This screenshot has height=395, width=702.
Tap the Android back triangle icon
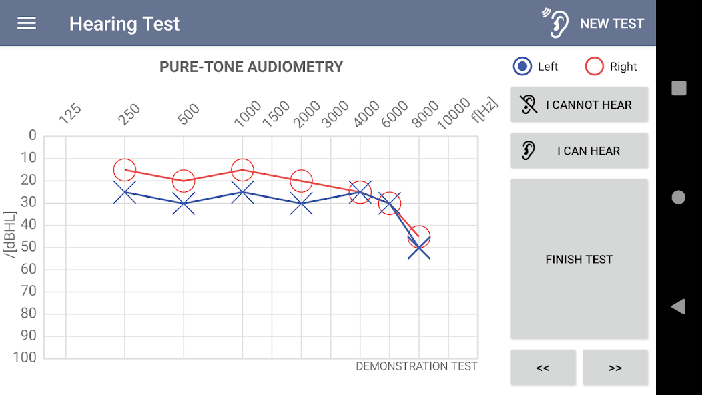[678, 306]
